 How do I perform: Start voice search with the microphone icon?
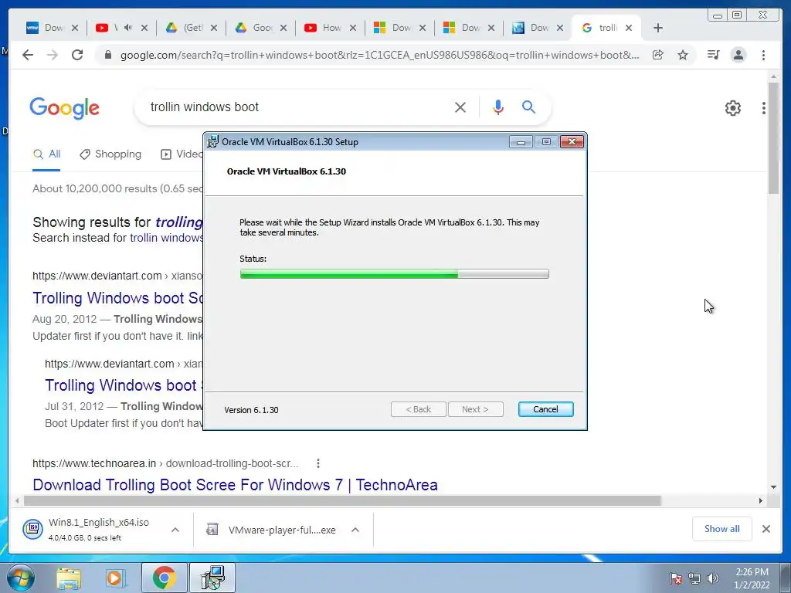coord(498,107)
